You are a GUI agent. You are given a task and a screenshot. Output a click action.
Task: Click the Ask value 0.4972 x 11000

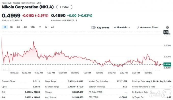pos(32,97)
